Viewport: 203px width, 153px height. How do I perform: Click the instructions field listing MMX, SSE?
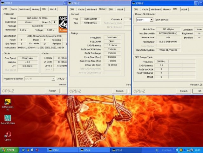[x=43, y=48]
